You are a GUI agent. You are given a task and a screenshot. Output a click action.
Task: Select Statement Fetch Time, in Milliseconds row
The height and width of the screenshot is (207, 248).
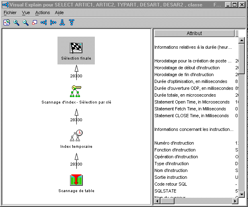point(196,109)
